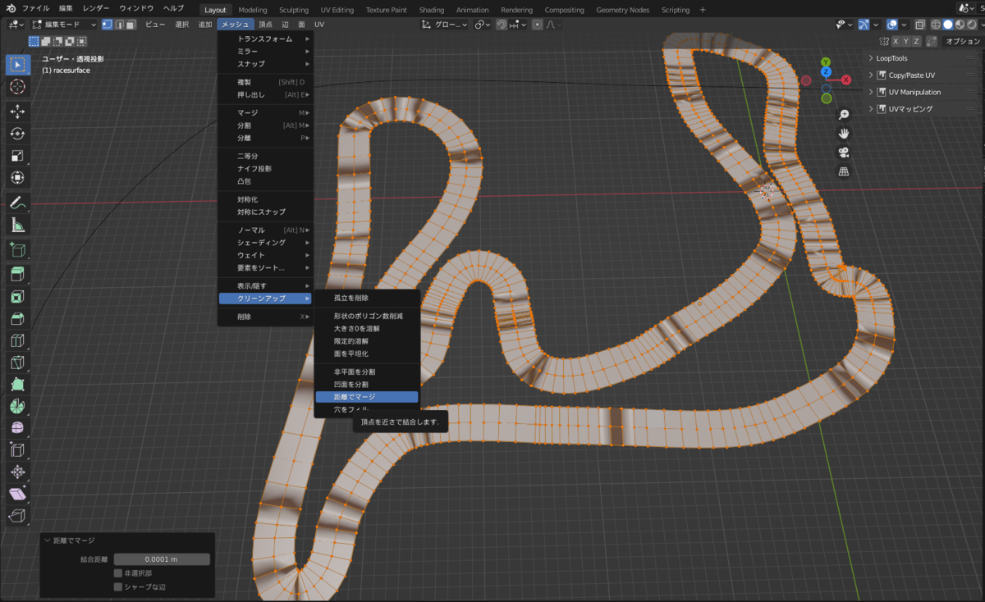Enable the シャープな辺 checkbox

point(118,586)
